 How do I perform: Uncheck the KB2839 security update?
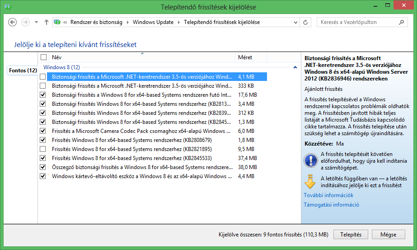(x=43, y=113)
